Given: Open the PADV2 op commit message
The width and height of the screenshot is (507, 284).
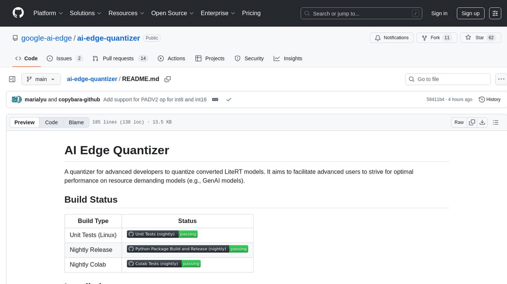Looking at the screenshot, I should [155, 100].
